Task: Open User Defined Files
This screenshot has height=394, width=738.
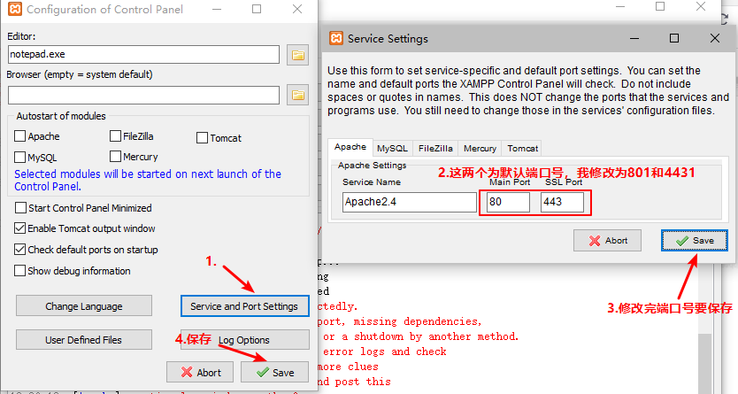Action: click(84, 340)
